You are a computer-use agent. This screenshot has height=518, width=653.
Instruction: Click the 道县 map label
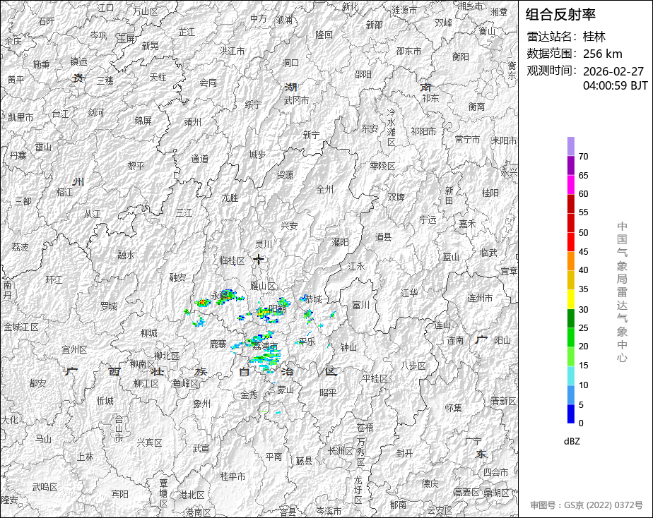point(383,237)
